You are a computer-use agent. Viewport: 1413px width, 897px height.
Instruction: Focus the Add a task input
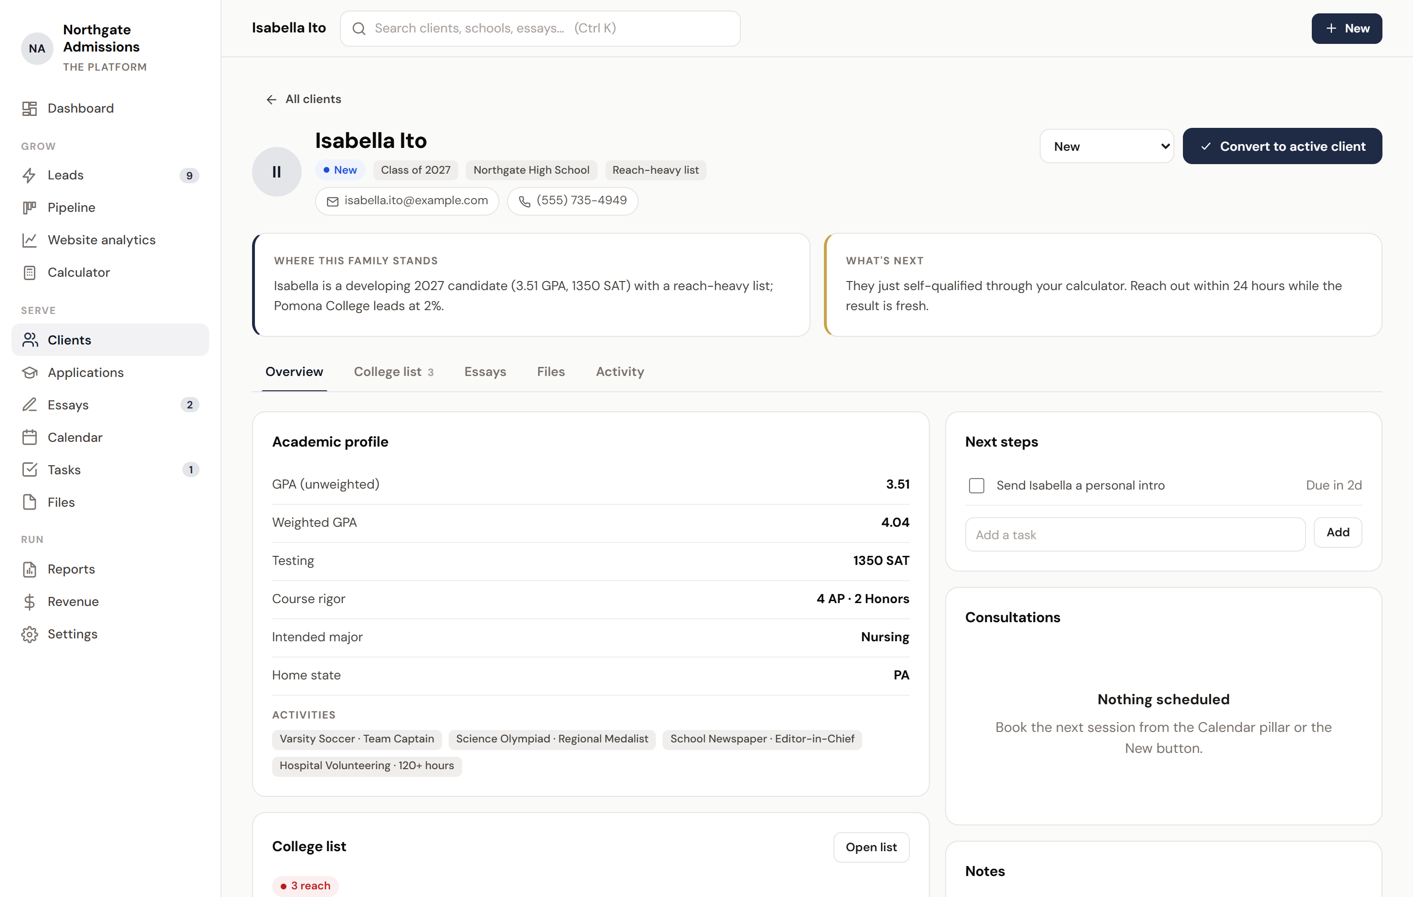point(1135,534)
